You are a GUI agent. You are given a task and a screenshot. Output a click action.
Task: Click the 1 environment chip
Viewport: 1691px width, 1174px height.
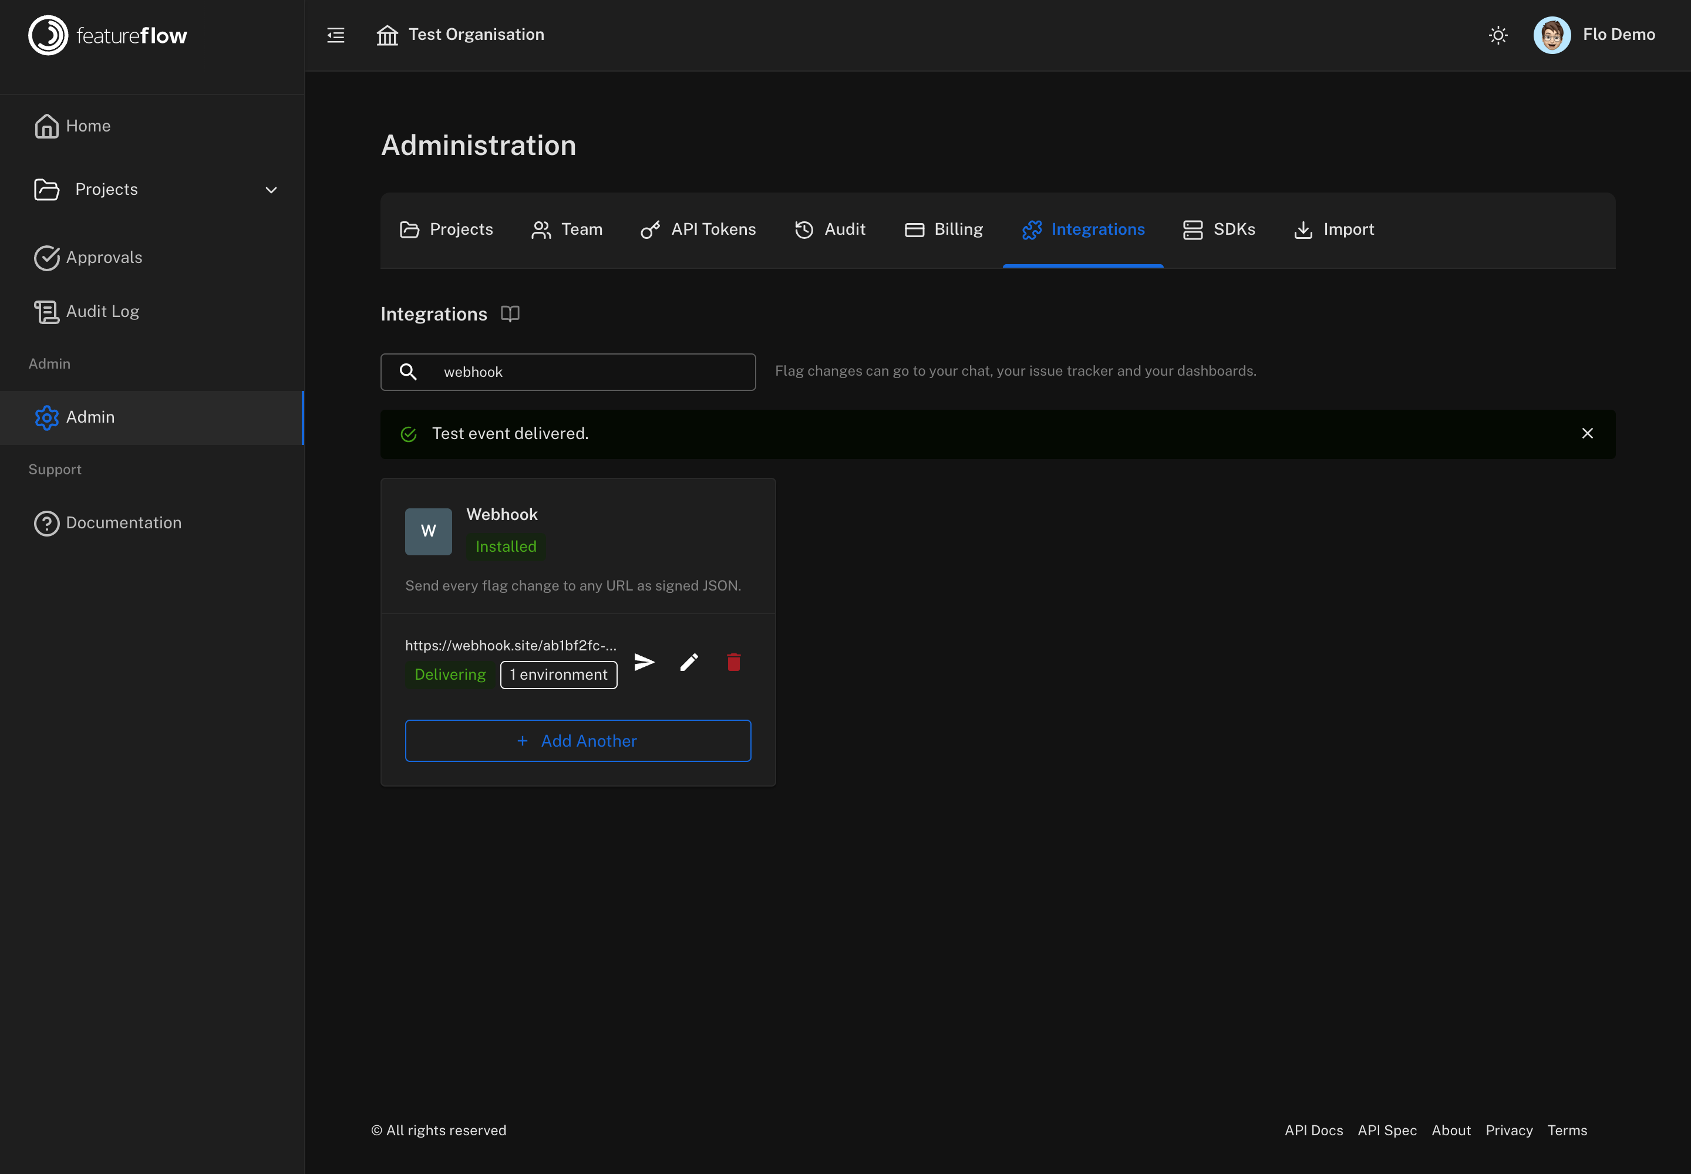coord(558,674)
